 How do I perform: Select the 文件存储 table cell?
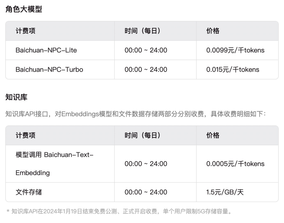coord(60,192)
